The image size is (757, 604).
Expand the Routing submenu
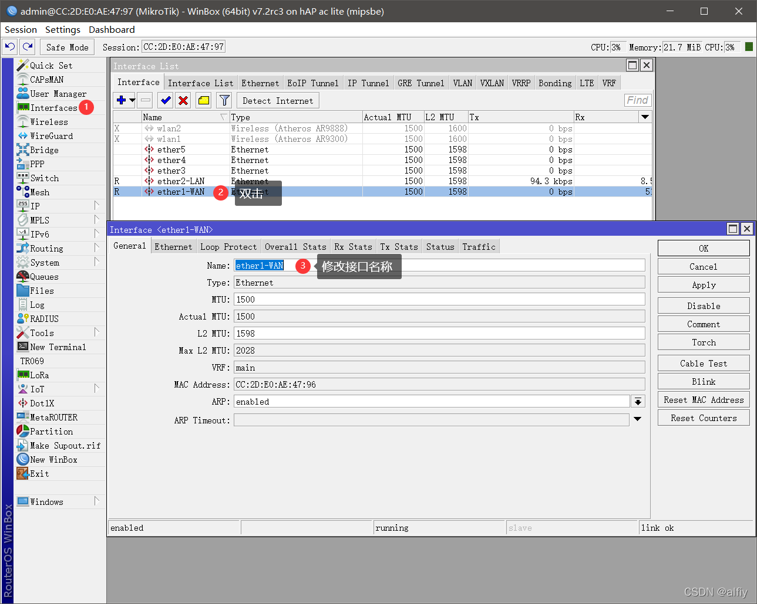click(97, 248)
